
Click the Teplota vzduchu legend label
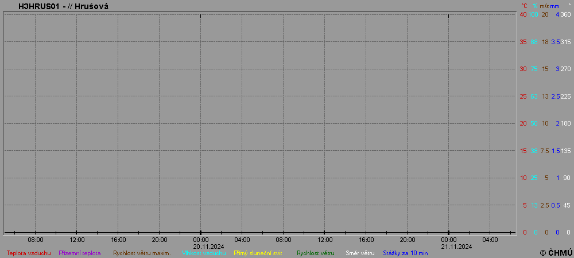29,253
